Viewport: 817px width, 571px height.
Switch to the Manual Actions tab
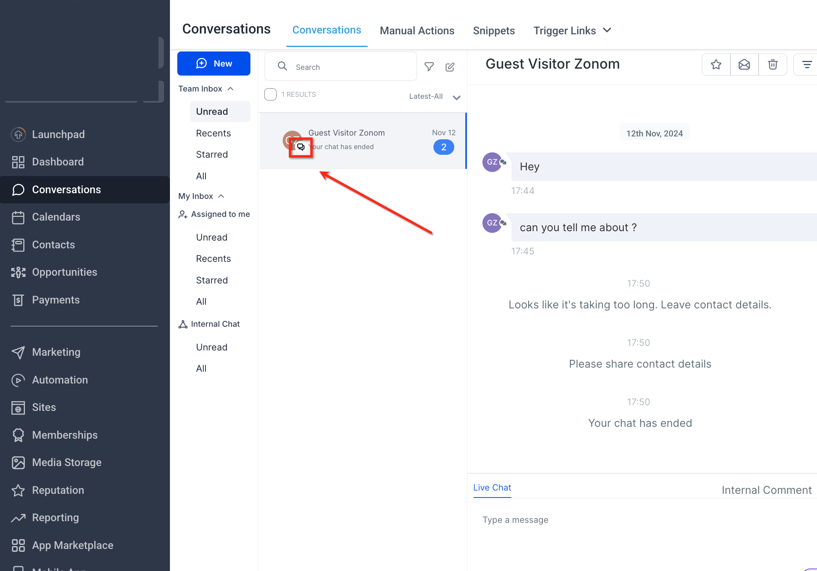pos(417,31)
